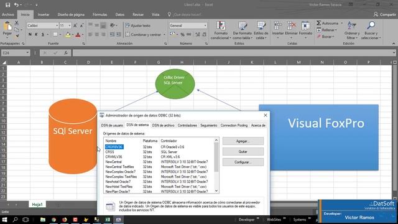Select the Newhotel Oracle7 data source
The height and width of the screenshot is (224, 398).
pyautogui.click(x=159, y=182)
